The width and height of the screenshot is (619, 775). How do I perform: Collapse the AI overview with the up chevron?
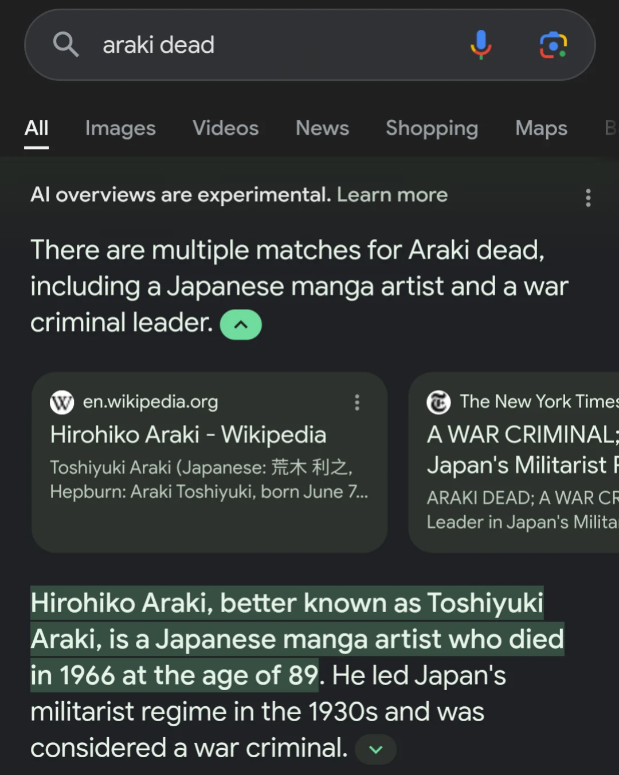pos(241,324)
